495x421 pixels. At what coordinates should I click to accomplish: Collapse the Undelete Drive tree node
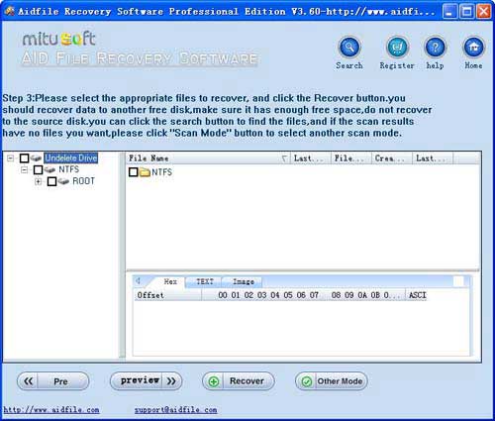tap(11, 158)
